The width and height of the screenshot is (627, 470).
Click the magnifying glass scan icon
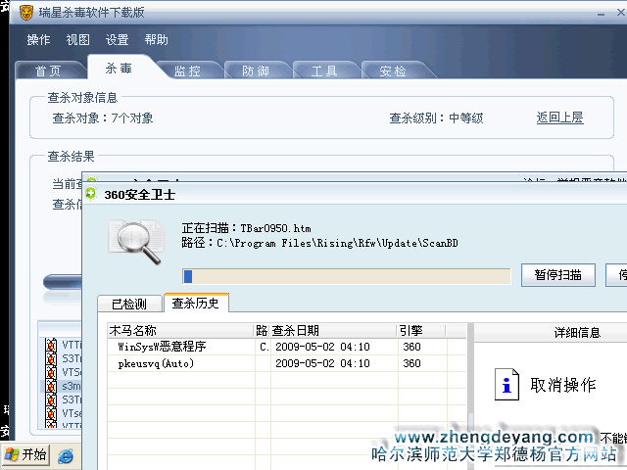click(137, 241)
